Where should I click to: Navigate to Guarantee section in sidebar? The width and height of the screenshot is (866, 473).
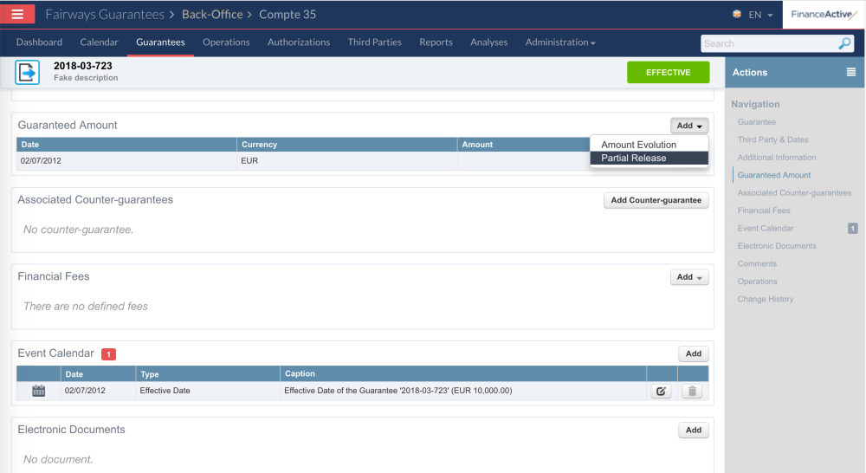(757, 122)
